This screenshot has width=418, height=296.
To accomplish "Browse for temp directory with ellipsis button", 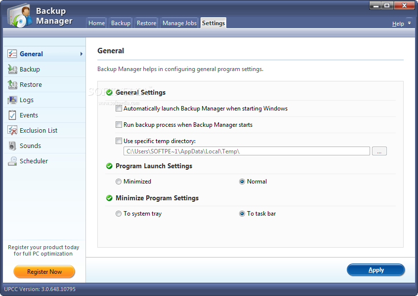I will pyautogui.click(x=379, y=151).
